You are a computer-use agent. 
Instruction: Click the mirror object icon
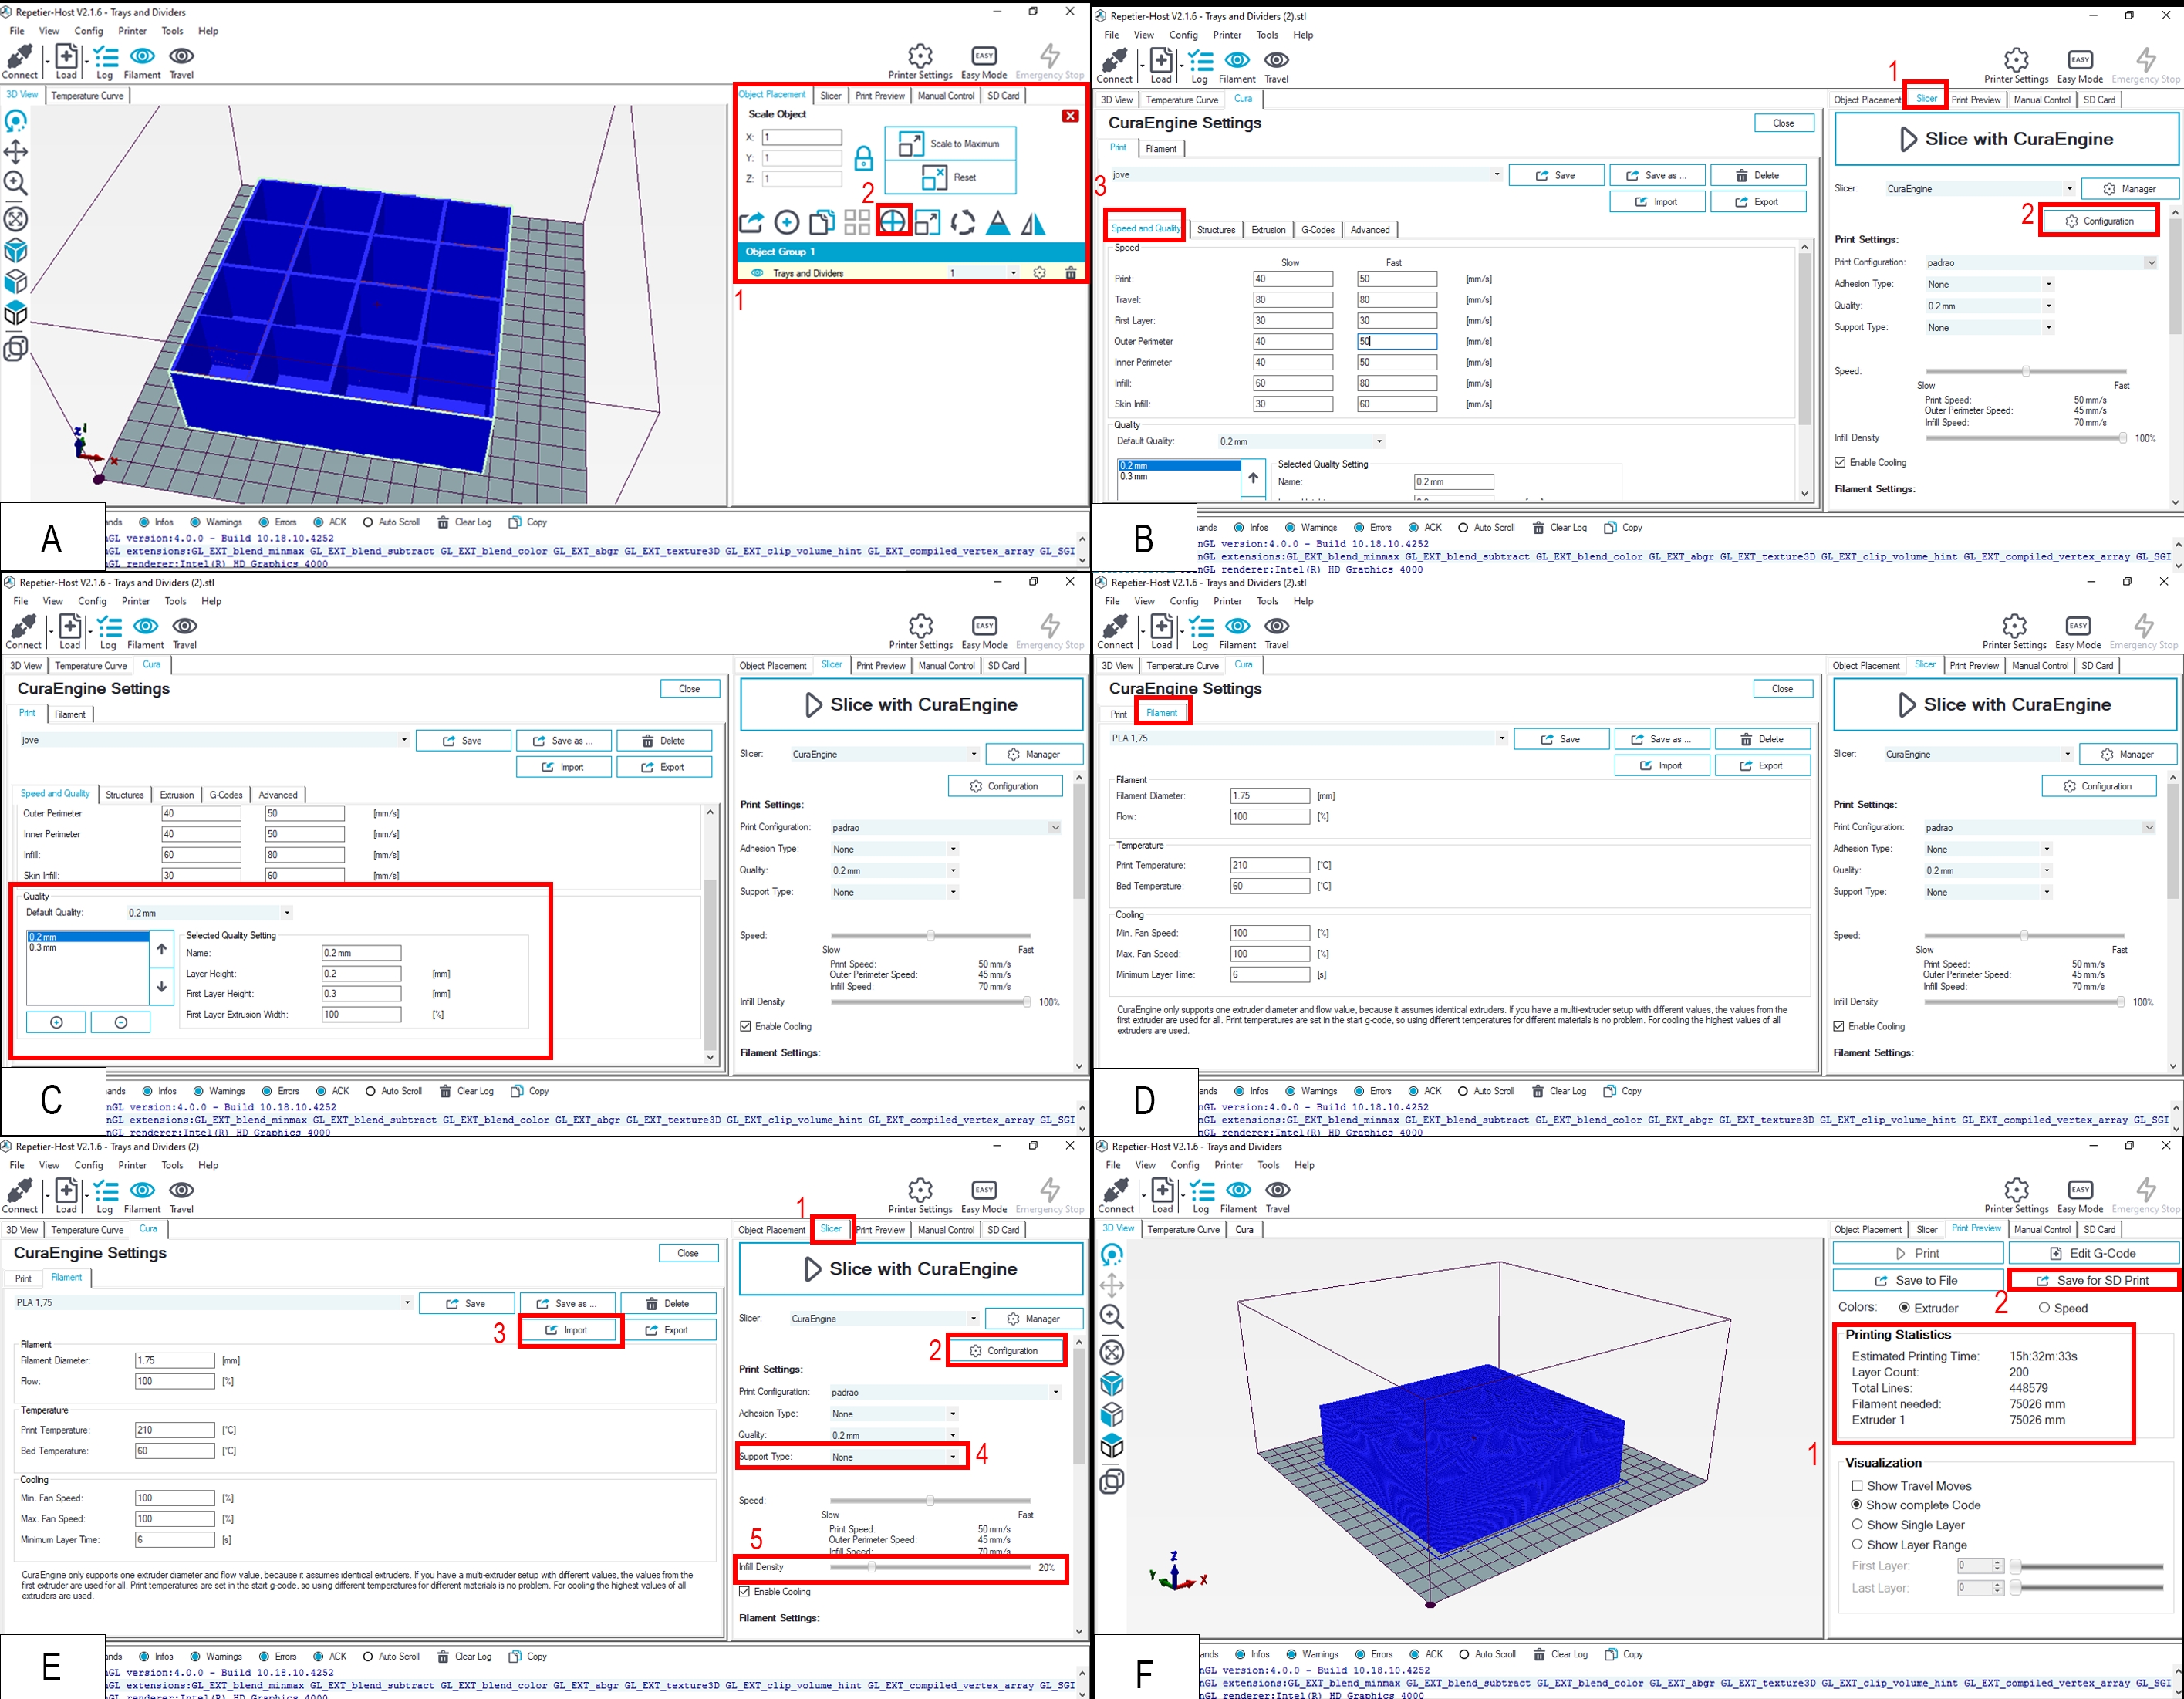(x=1034, y=222)
